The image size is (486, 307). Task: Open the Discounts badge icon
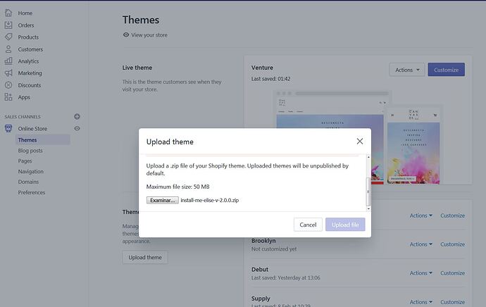pyautogui.click(x=8, y=85)
